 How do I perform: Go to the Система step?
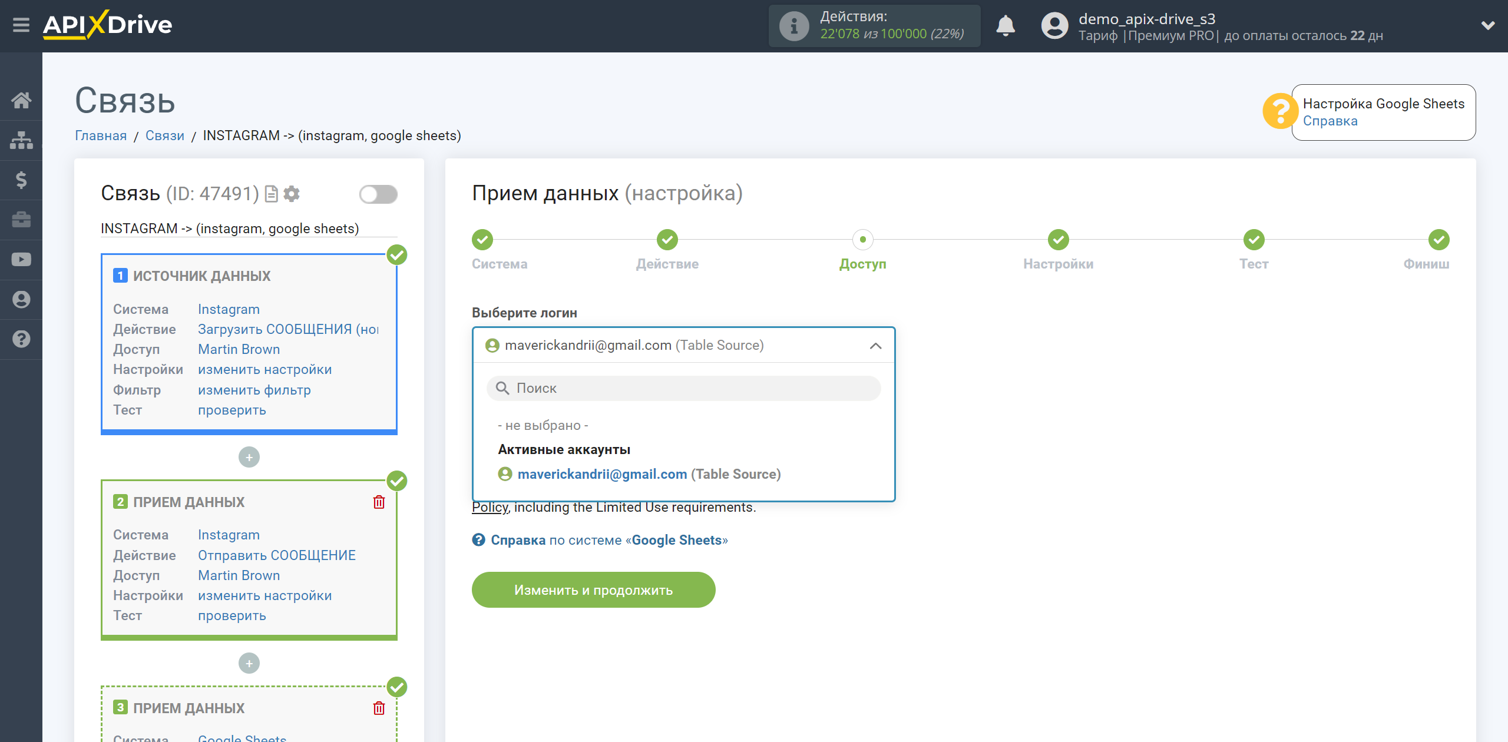pos(482,240)
